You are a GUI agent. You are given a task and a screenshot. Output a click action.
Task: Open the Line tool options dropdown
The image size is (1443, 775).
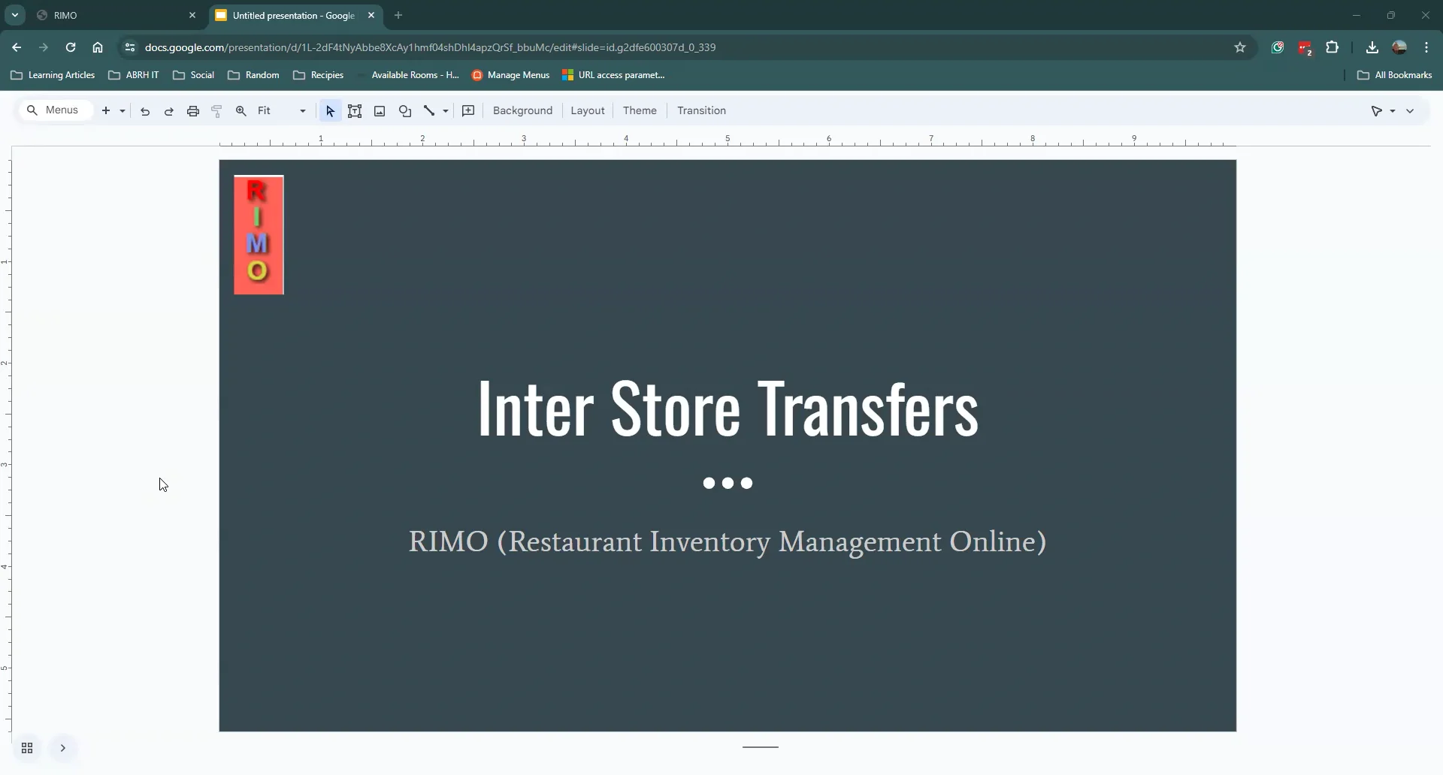445,110
